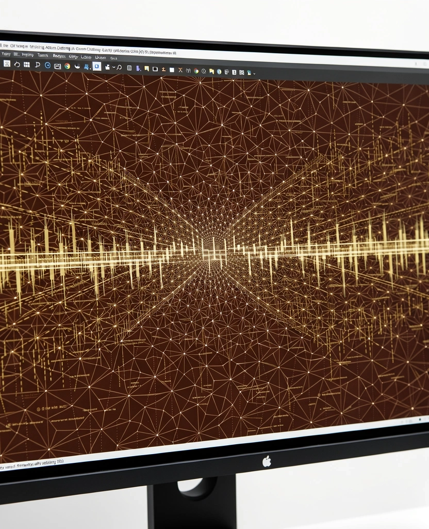Open the leftmost menu in the menu bar
Screen dimensions: 429x529
click(x=6, y=54)
